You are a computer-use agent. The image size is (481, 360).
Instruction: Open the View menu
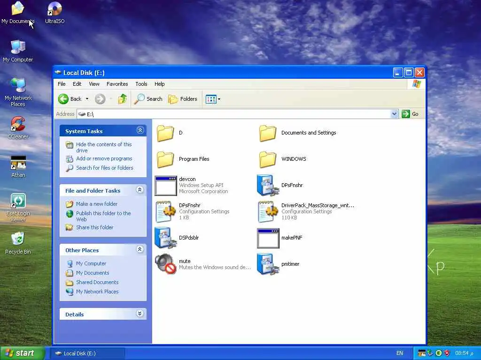[94, 84]
